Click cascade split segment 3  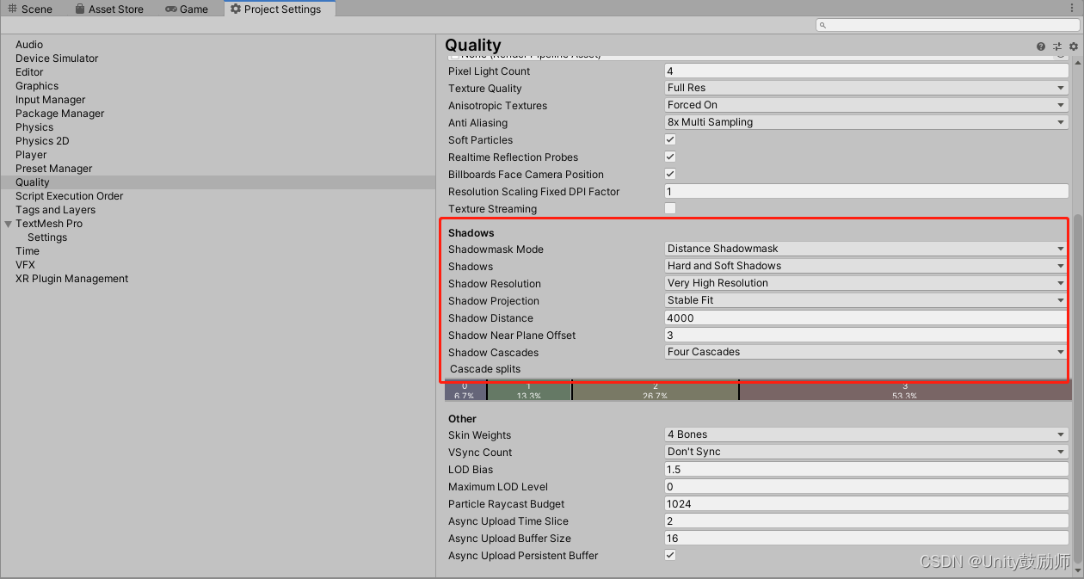pyautogui.click(x=905, y=391)
